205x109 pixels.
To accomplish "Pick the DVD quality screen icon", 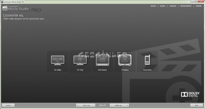I will click(102, 60).
